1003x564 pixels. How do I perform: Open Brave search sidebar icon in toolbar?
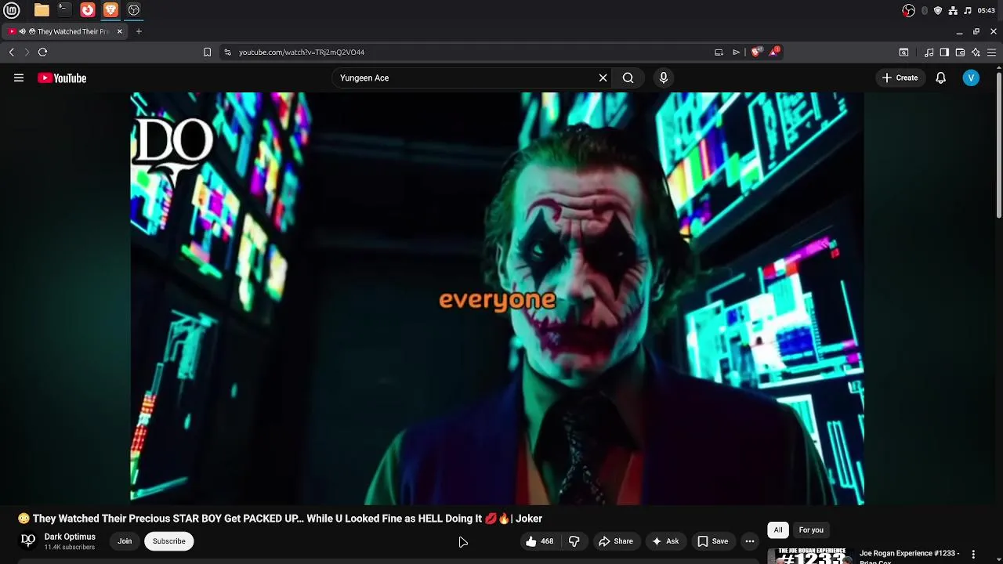pyautogui.click(x=903, y=52)
